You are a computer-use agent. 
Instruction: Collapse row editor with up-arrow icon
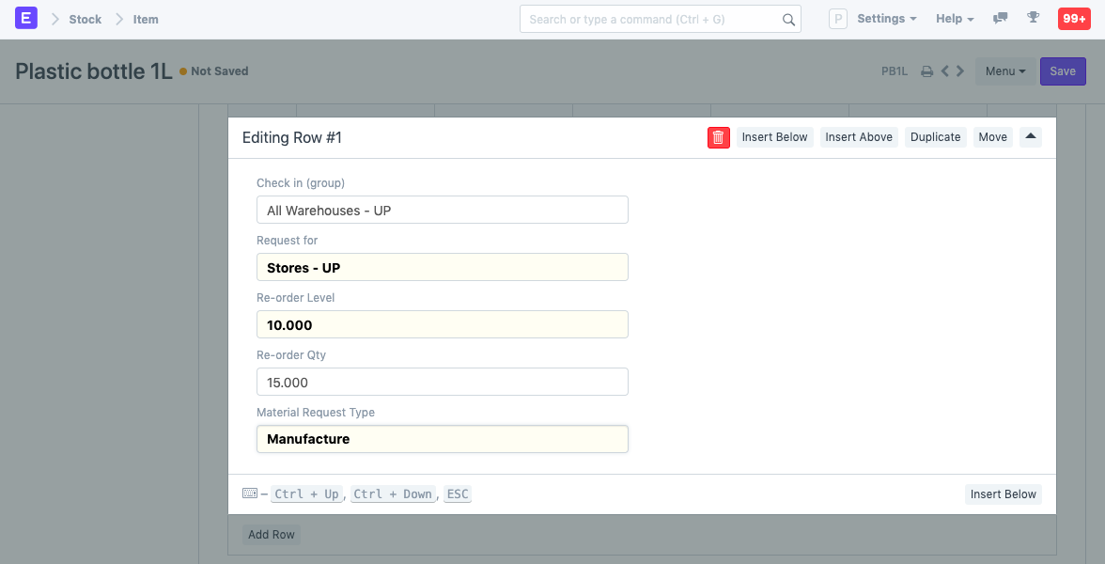point(1030,137)
